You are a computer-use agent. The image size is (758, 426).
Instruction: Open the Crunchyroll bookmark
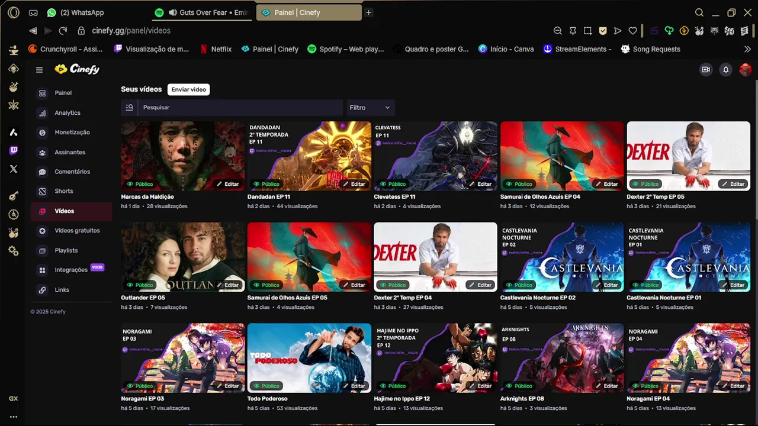(65, 49)
